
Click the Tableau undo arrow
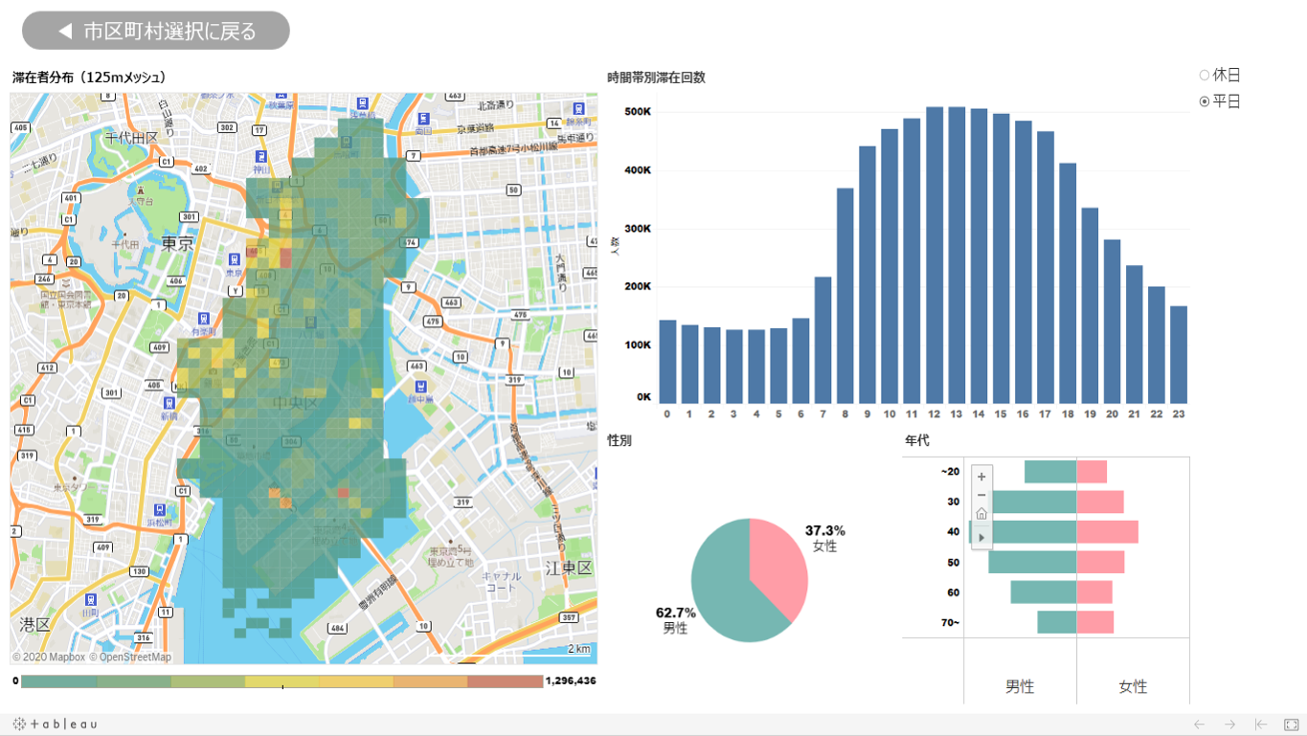[1199, 725]
